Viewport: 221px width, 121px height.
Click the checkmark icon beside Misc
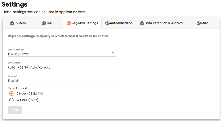tap(199, 23)
